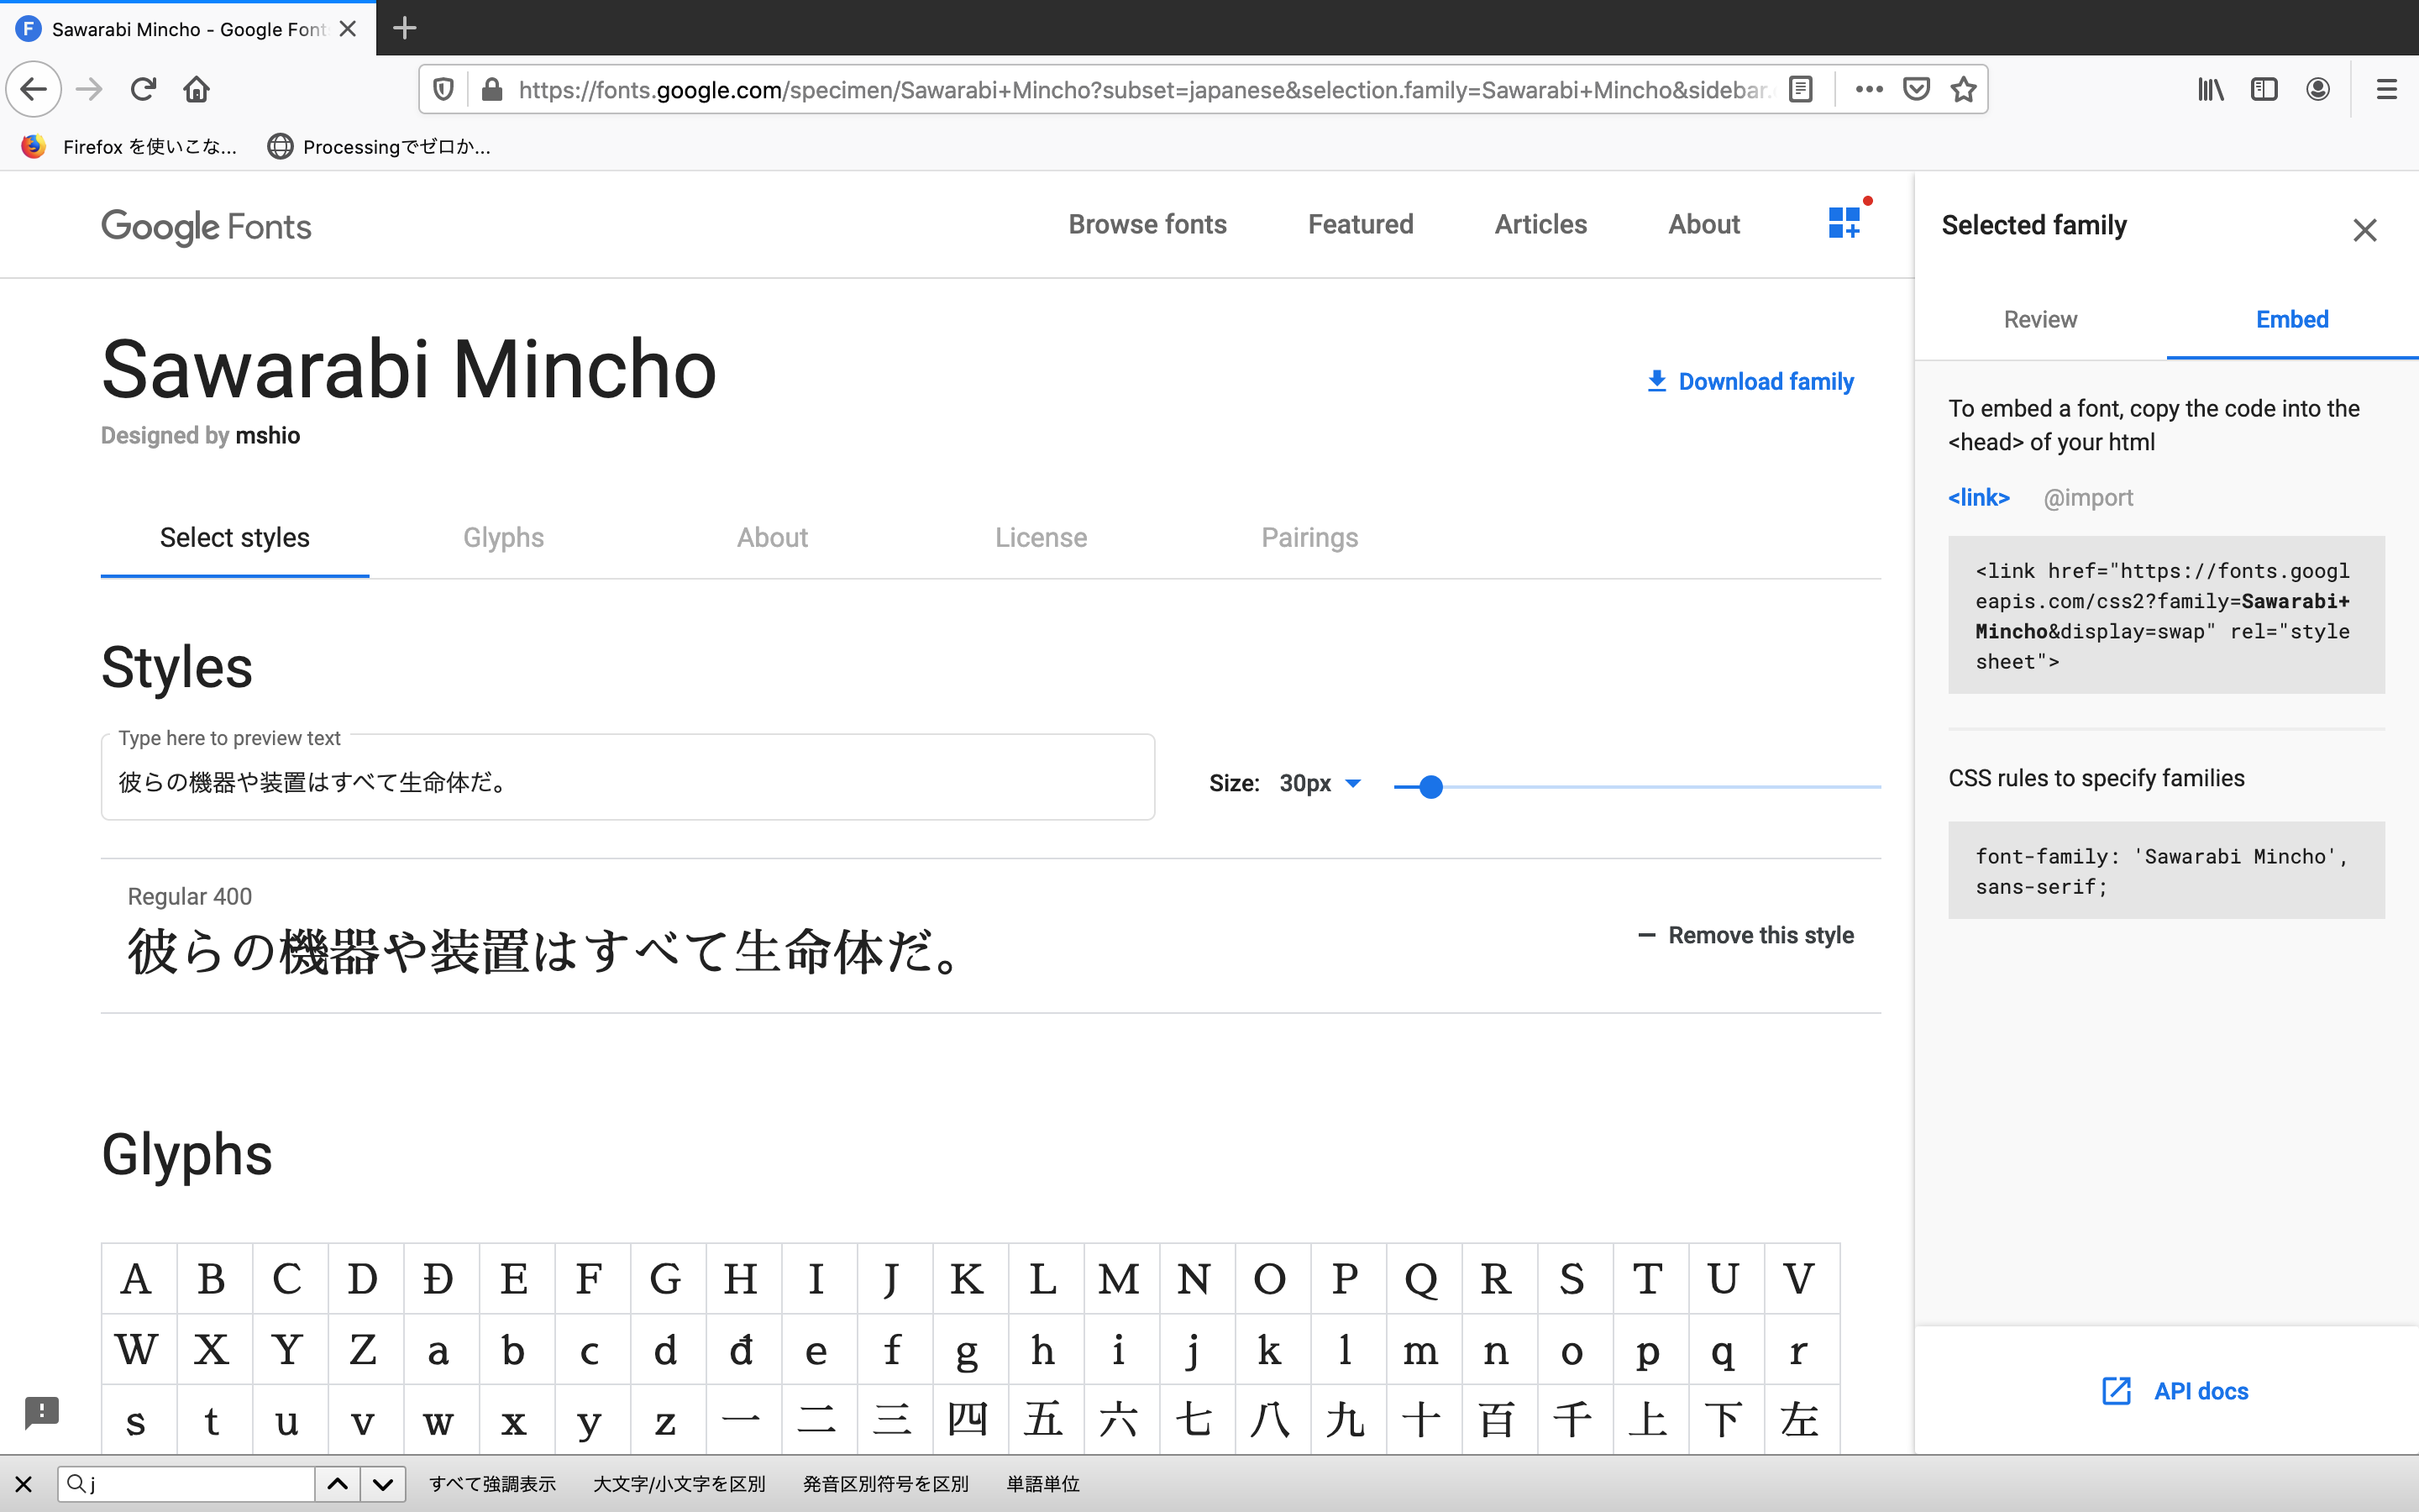Enable 単語単位 whole-word search

tap(1042, 1484)
